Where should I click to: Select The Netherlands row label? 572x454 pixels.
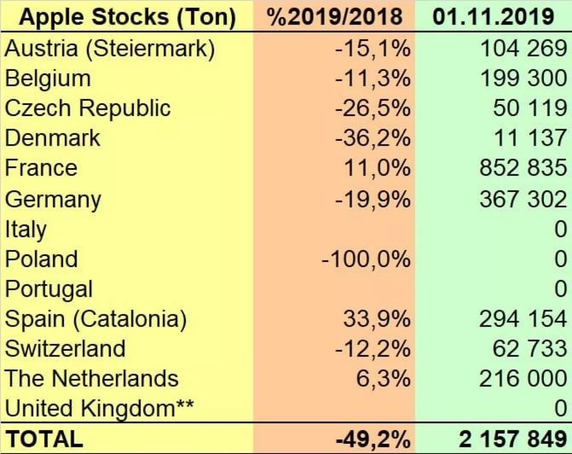tap(92, 378)
